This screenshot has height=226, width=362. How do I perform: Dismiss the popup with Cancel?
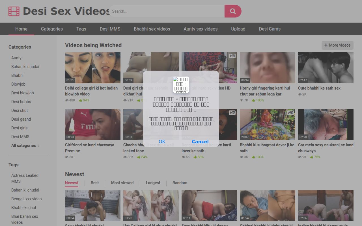200,142
